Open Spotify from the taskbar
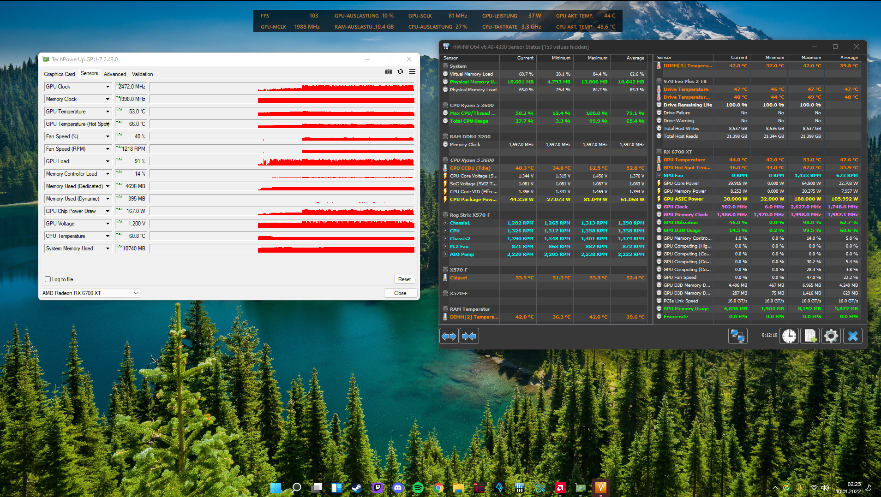This screenshot has height=497, width=881. pos(418,487)
